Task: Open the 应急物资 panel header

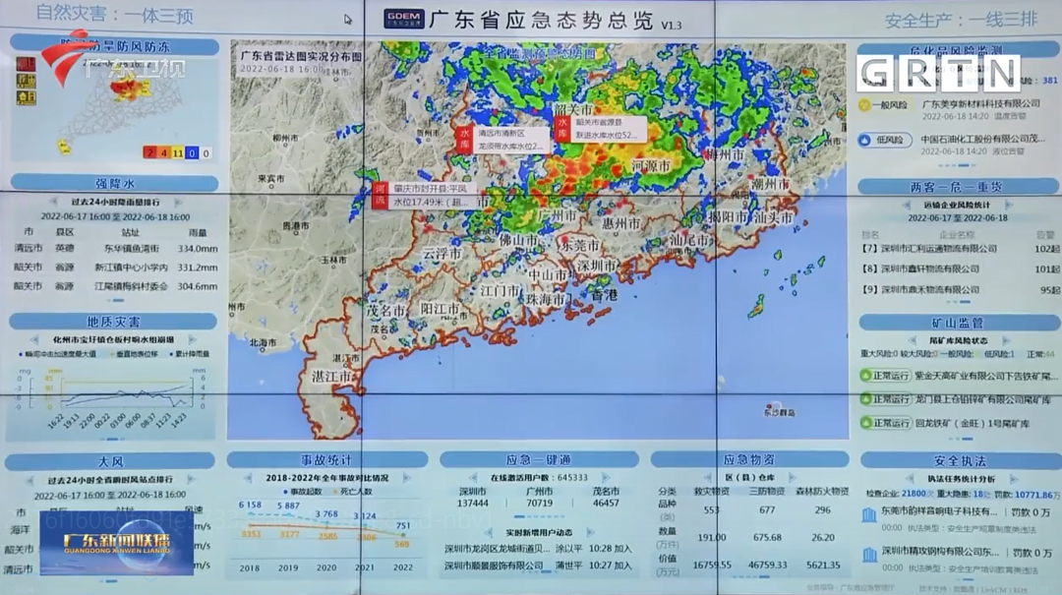Action: pos(749,459)
